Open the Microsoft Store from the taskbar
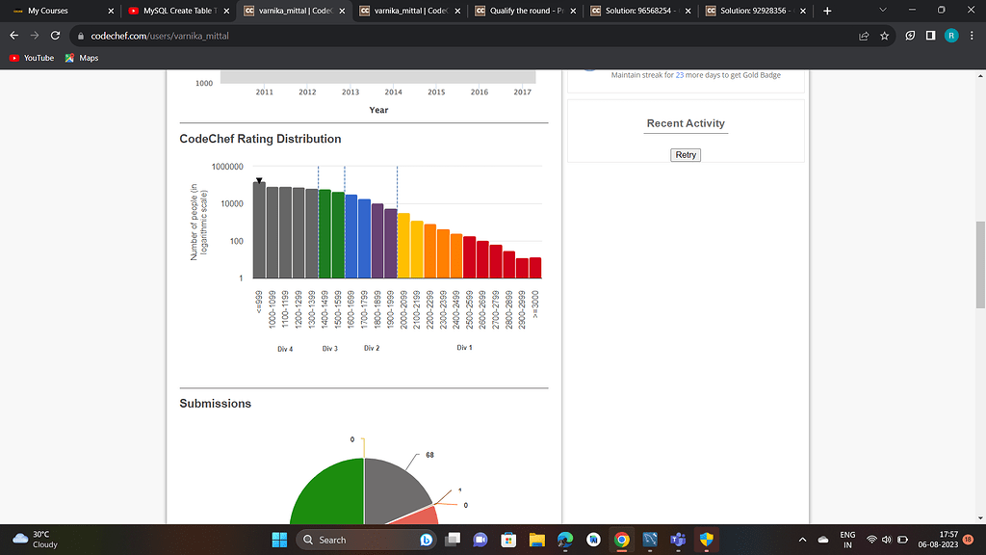 508,540
